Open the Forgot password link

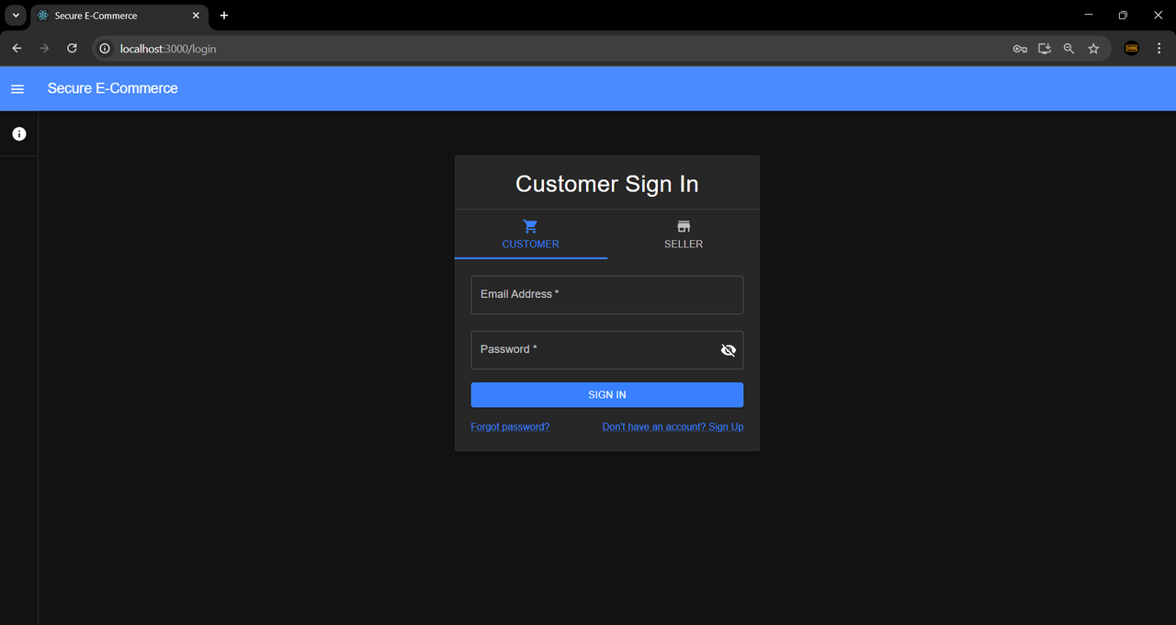coord(510,426)
